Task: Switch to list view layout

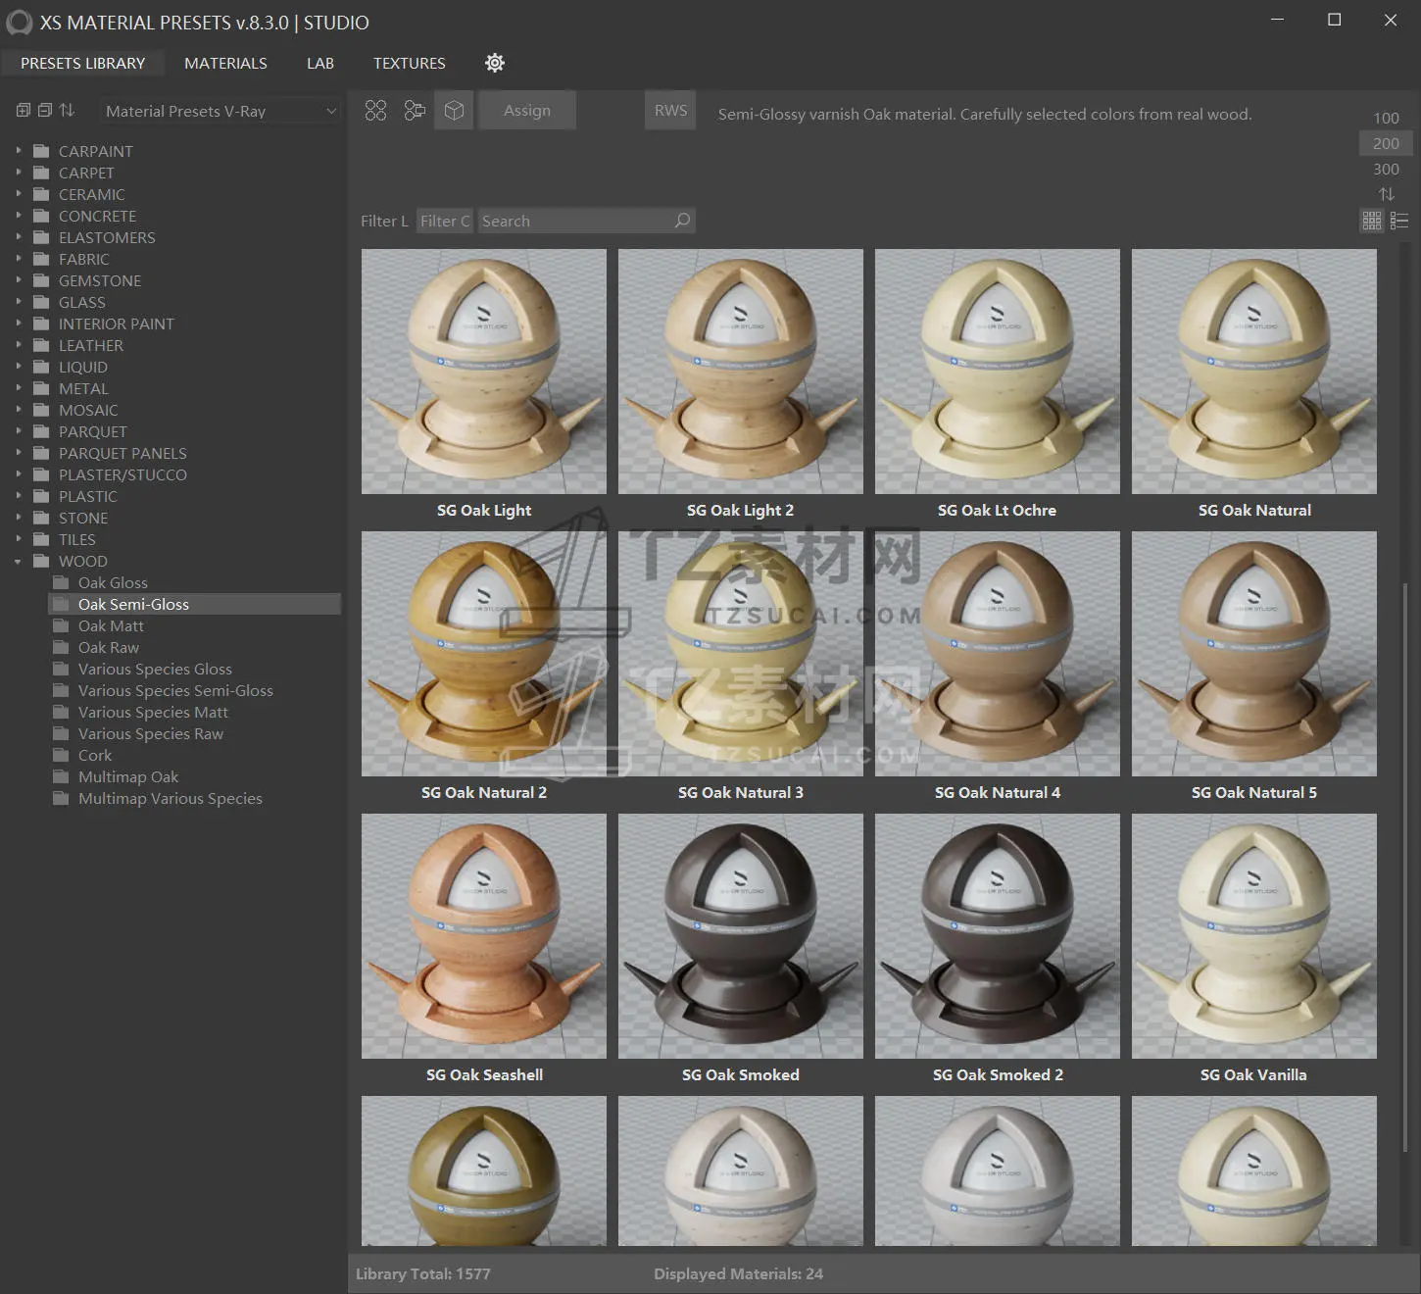Action: [x=1399, y=221]
